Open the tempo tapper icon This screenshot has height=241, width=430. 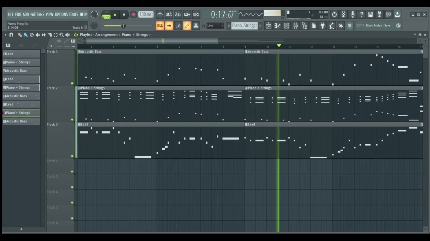[x=332, y=26]
